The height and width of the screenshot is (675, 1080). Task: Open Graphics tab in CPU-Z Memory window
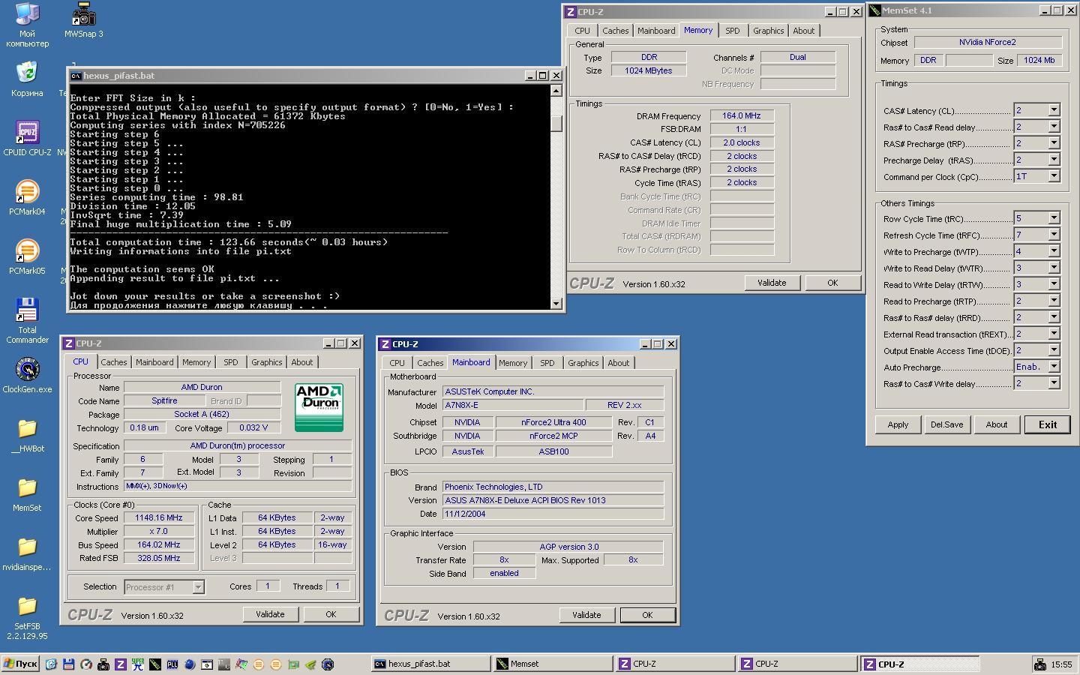pyautogui.click(x=768, y=31)
